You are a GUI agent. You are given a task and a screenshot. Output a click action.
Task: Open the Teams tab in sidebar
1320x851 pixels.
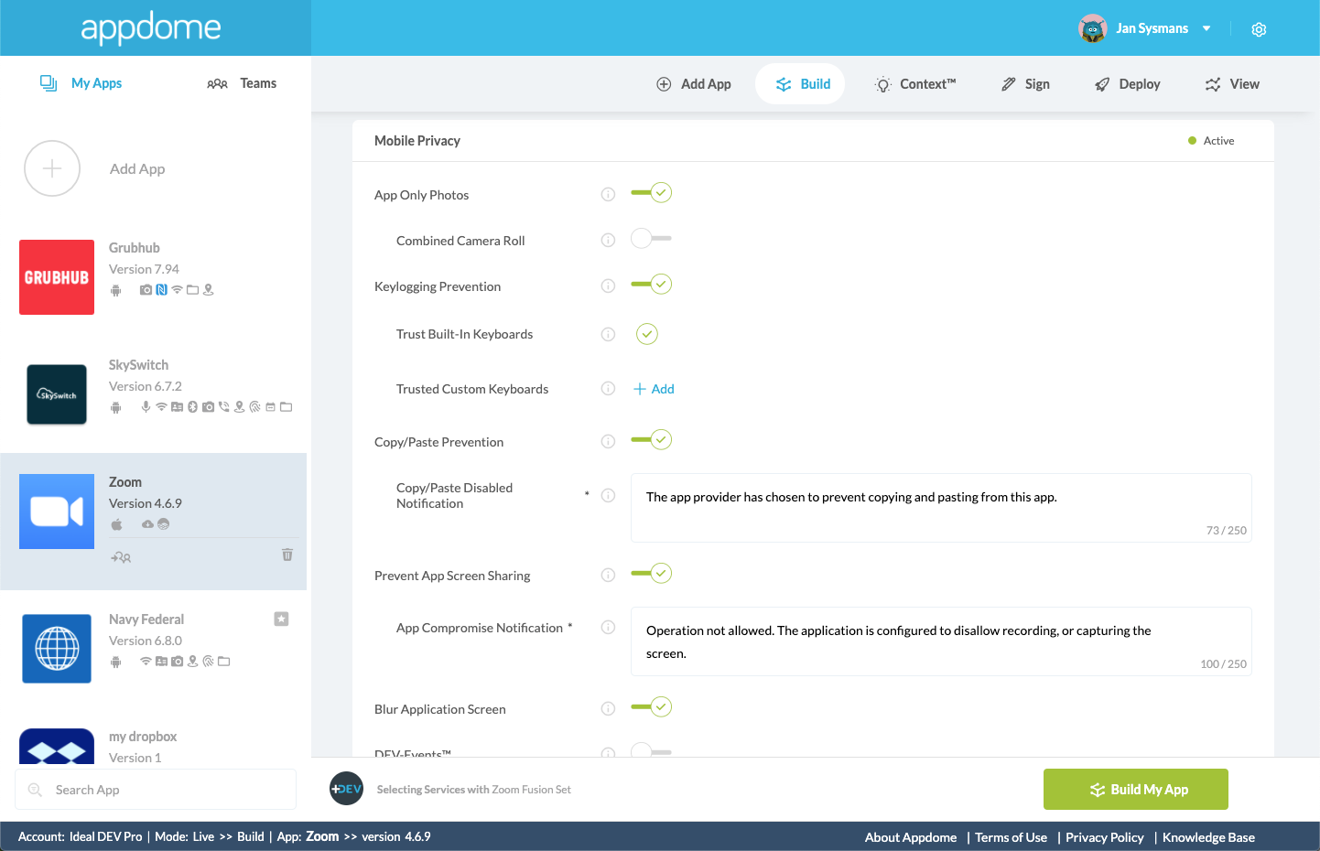pos(243,83)
